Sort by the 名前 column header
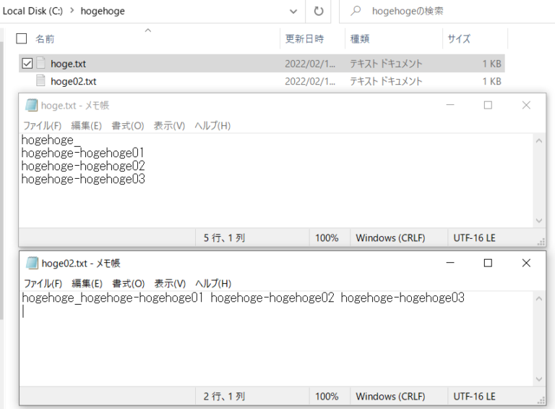This screenshot has height=409, width=555. (45, 38)
